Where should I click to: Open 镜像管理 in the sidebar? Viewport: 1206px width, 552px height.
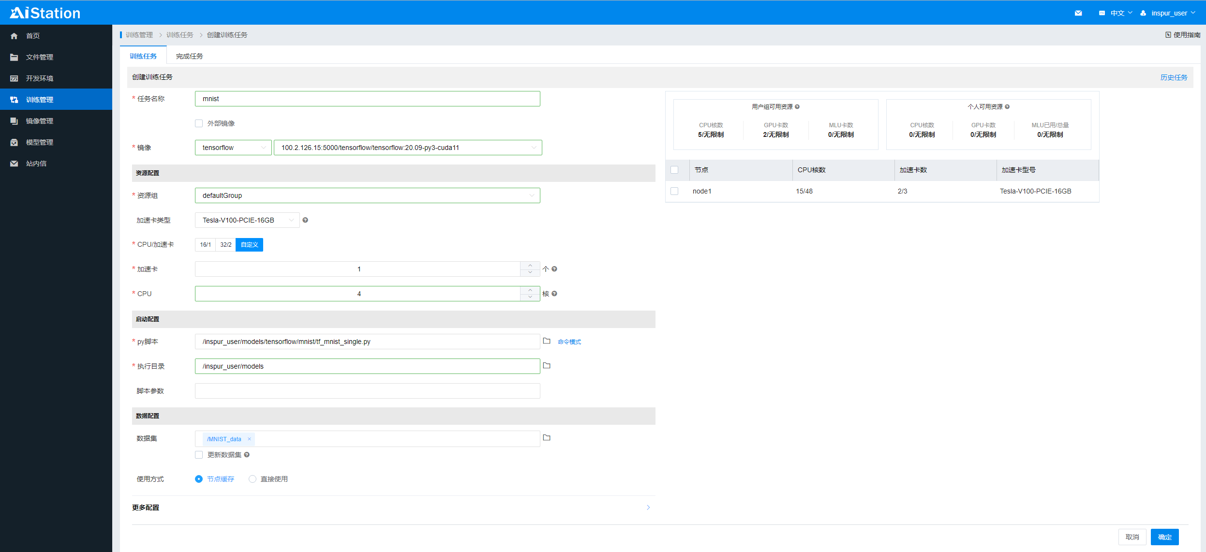coord(39,121)
